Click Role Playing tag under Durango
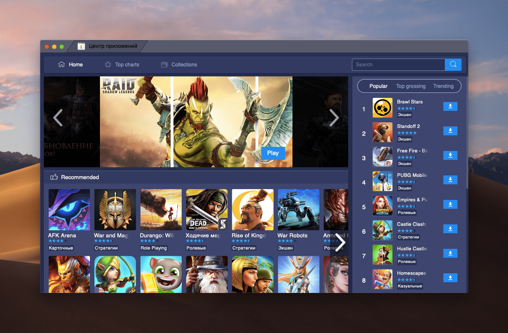508x333 pixels. 154,248
